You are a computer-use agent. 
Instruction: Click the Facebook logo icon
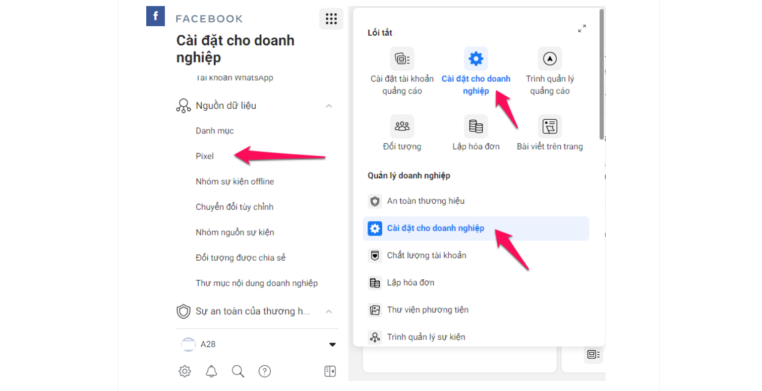point(155,16)
